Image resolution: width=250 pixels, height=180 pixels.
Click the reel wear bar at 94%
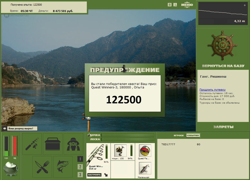(x=131, y=150)
